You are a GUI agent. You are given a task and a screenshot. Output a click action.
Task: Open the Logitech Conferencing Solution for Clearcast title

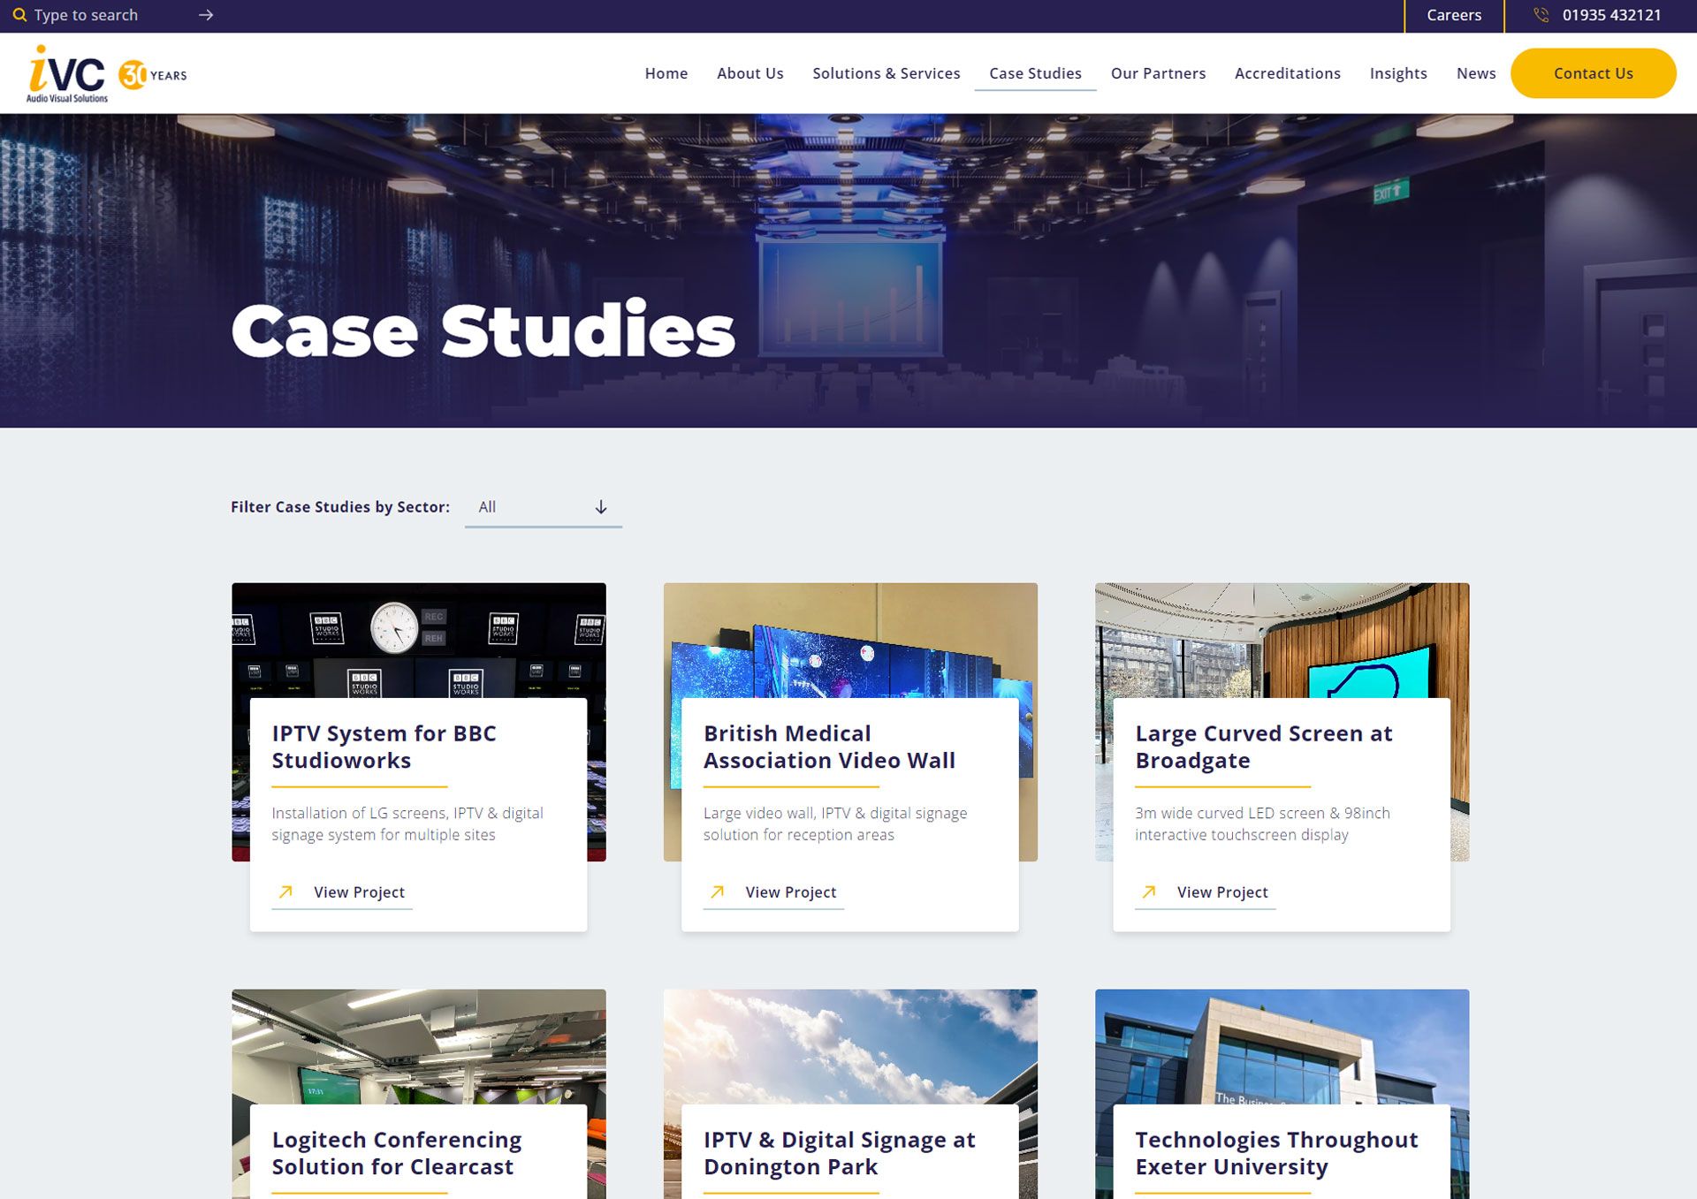pos(396,1153)
